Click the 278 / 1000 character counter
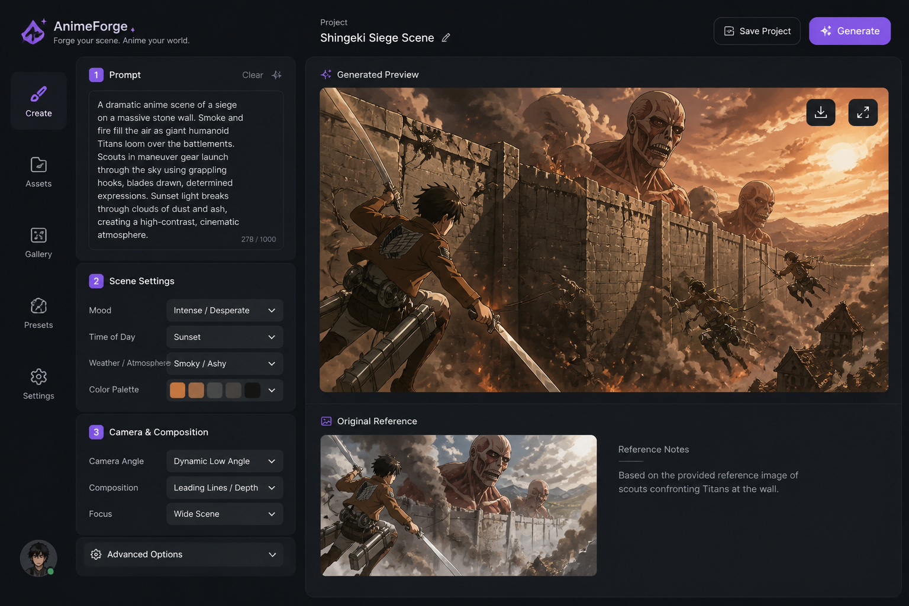The width and height of the screenshot is (909, 606). pos(259,239)
